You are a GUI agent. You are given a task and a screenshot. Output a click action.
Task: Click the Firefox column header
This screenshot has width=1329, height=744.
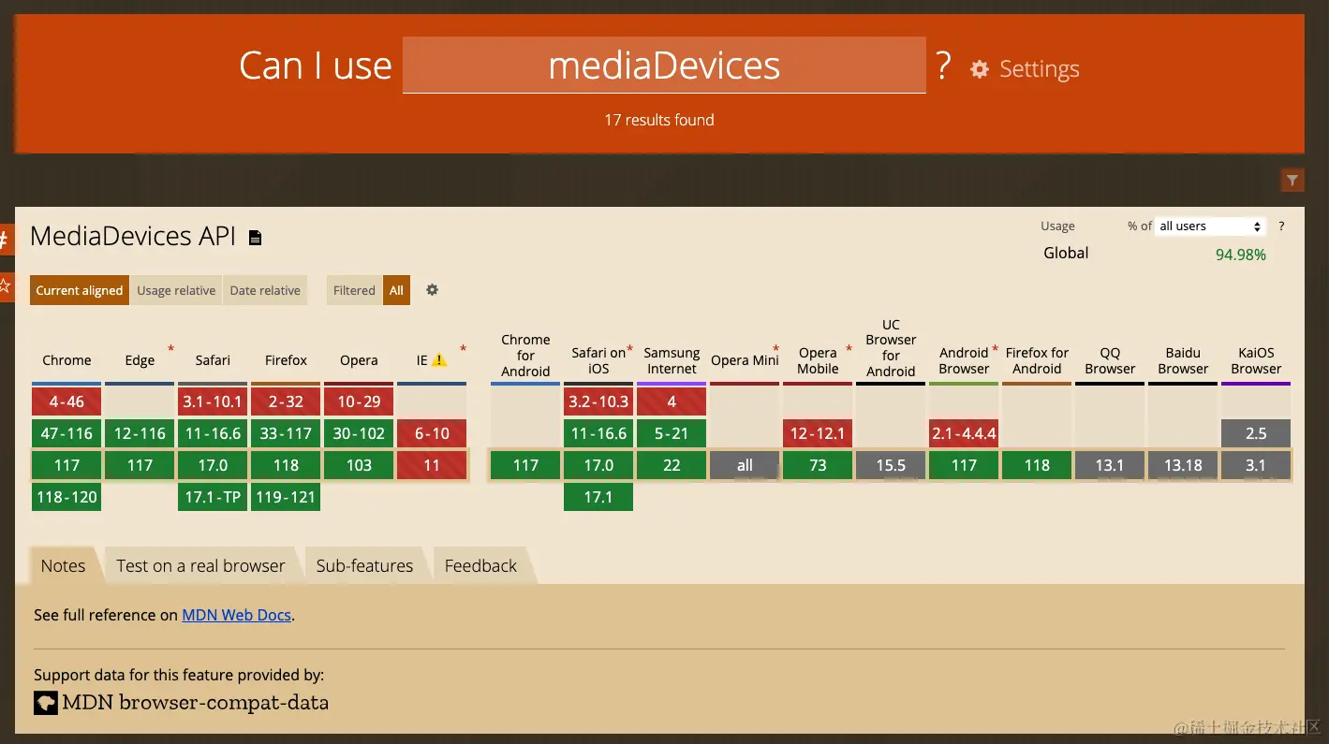286,360
